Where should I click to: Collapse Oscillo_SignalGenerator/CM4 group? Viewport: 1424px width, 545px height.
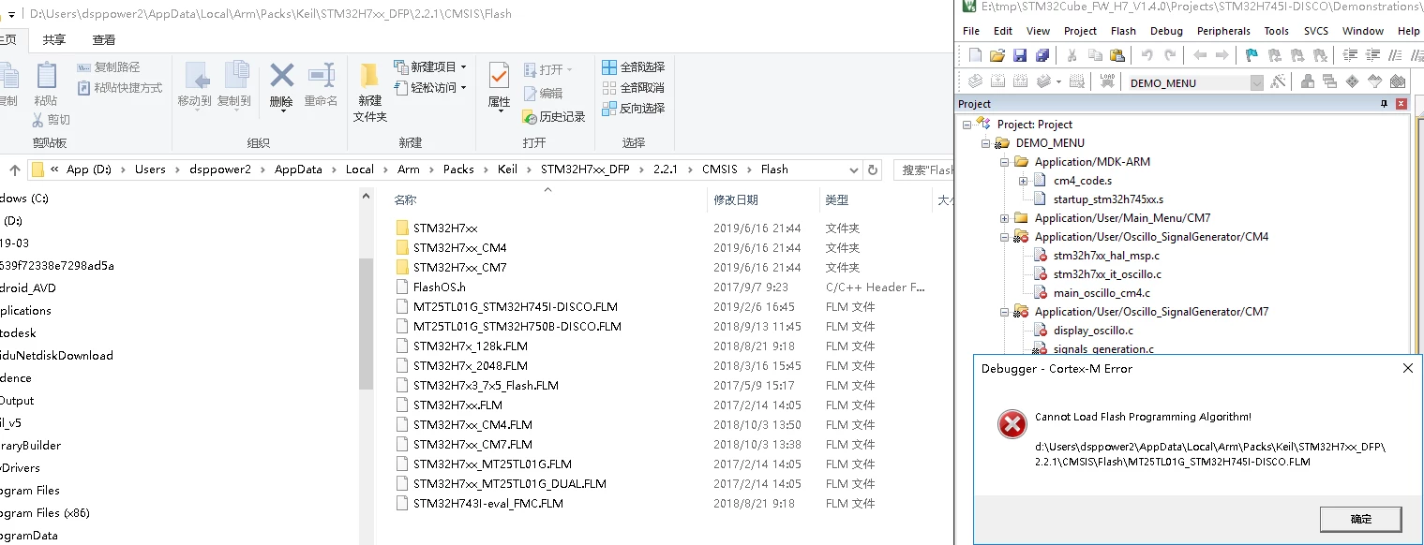click(x=1004, y=237)
